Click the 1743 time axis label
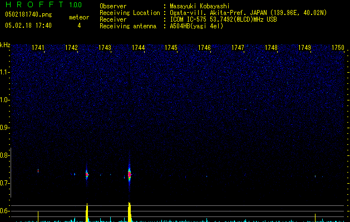 (105, 48)
